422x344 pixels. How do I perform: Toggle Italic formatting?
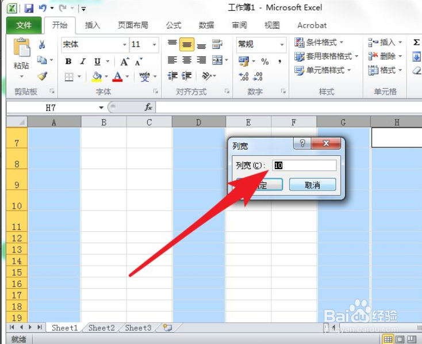click(83, 62)
